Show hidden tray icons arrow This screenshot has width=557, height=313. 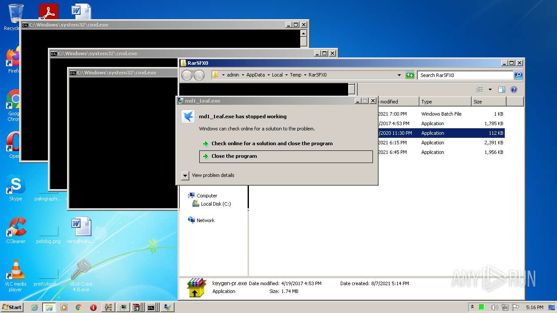click(473, 307)
